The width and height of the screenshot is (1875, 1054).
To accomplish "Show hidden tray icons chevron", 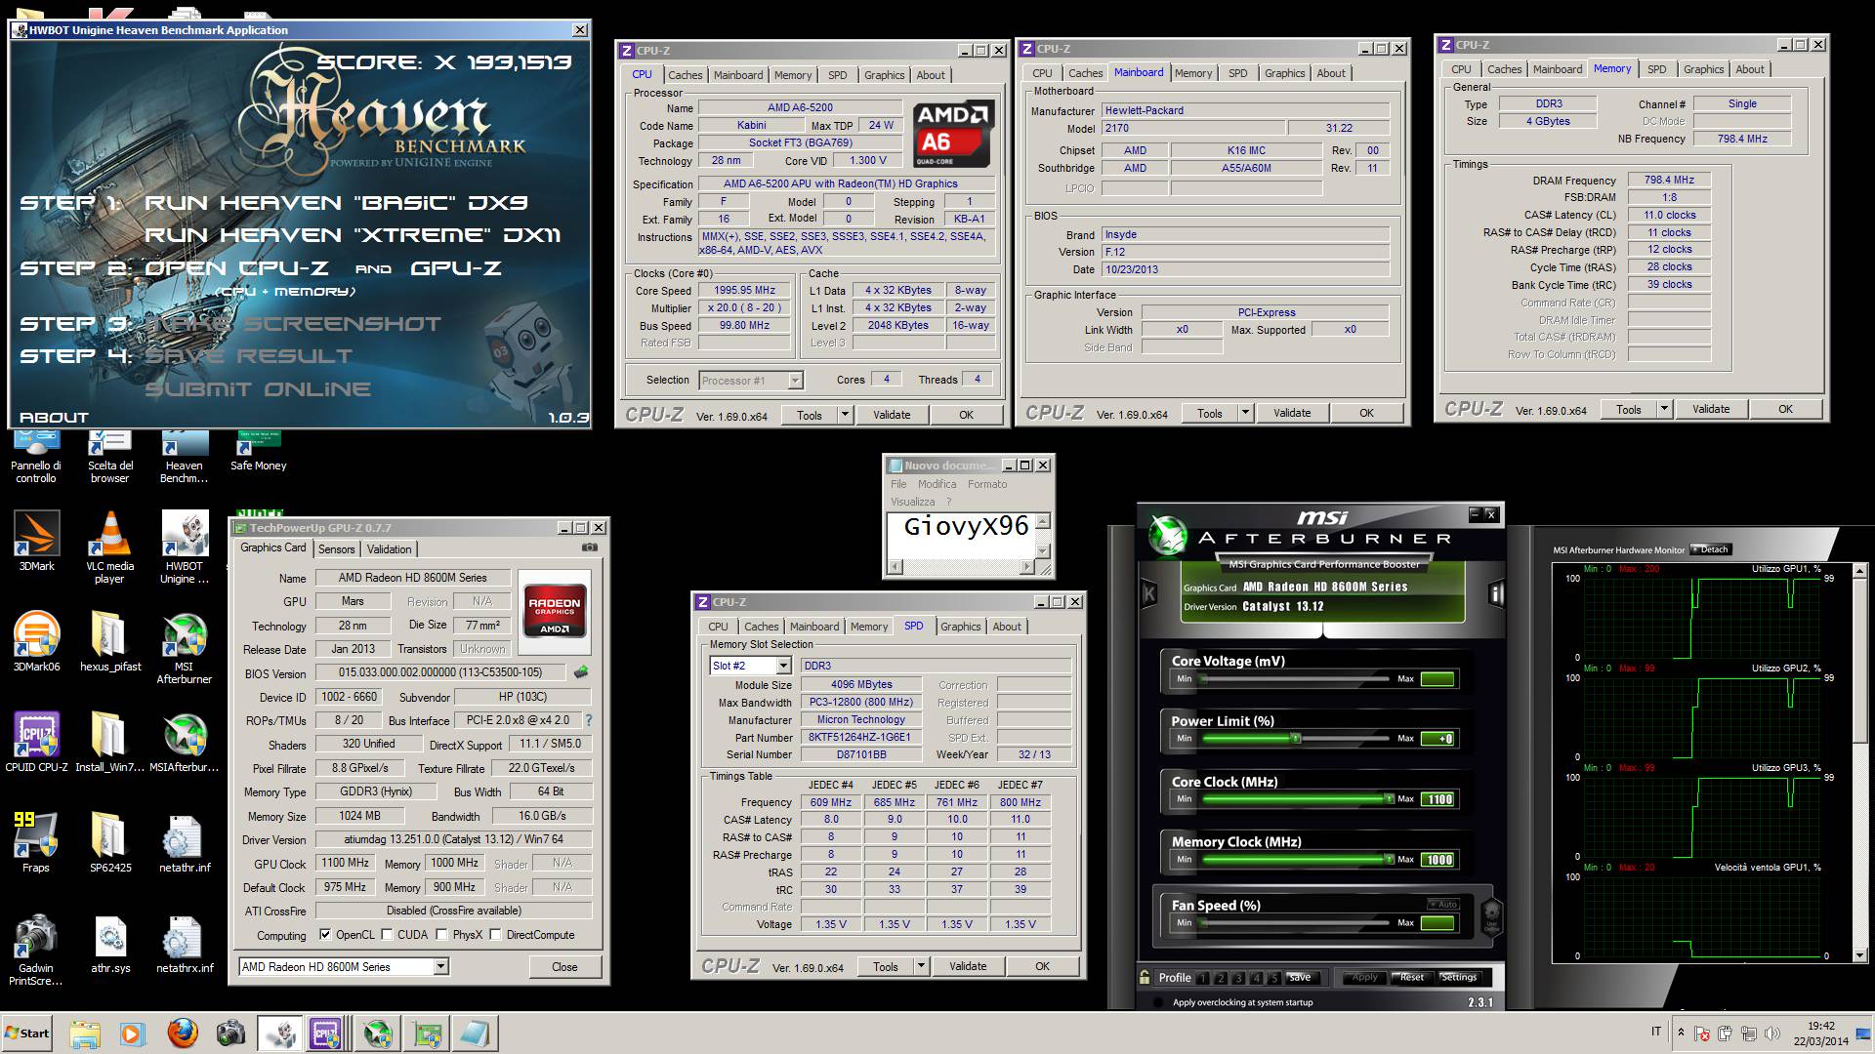I will pos(1680,1033).
